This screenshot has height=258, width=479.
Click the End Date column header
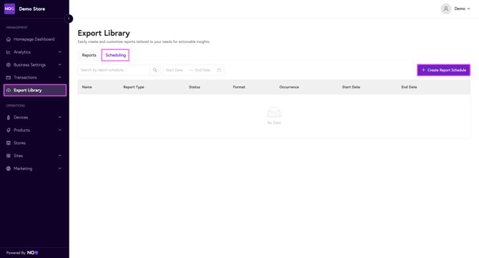410,87
